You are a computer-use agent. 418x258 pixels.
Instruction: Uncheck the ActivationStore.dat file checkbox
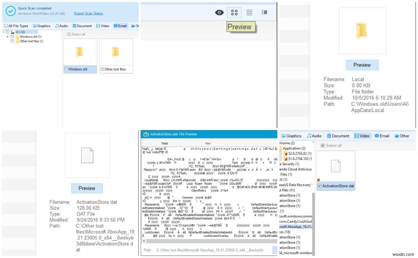(x=319, y=186)
